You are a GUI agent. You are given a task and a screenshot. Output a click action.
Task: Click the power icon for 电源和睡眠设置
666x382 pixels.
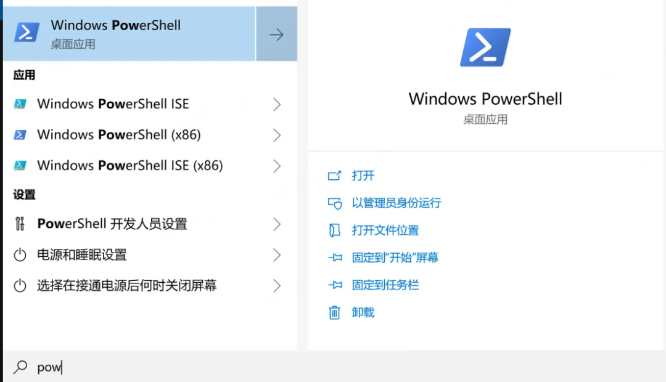point(20,254)
